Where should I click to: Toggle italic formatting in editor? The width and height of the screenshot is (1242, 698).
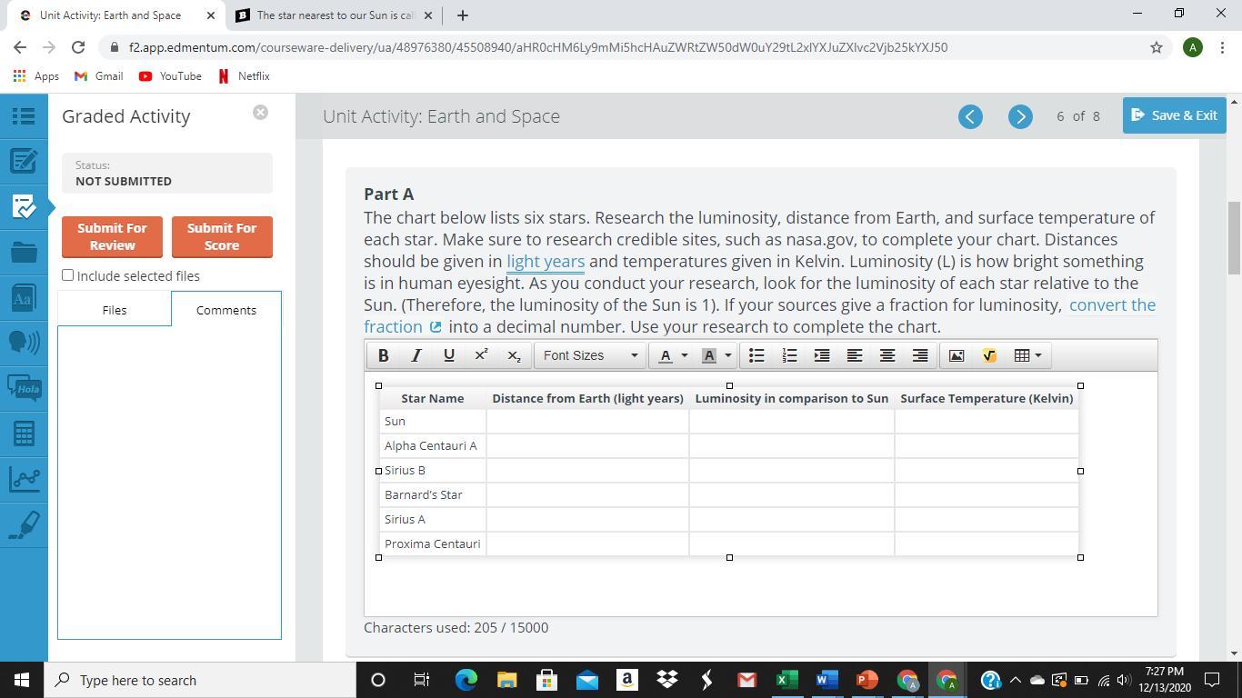click(x=416, y=355)
